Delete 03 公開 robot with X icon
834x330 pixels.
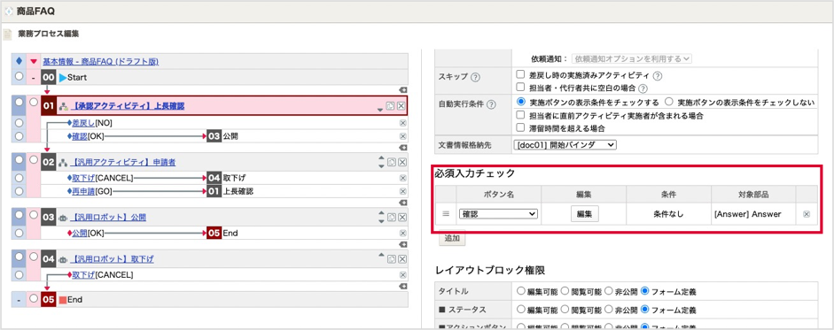(401, 217)
